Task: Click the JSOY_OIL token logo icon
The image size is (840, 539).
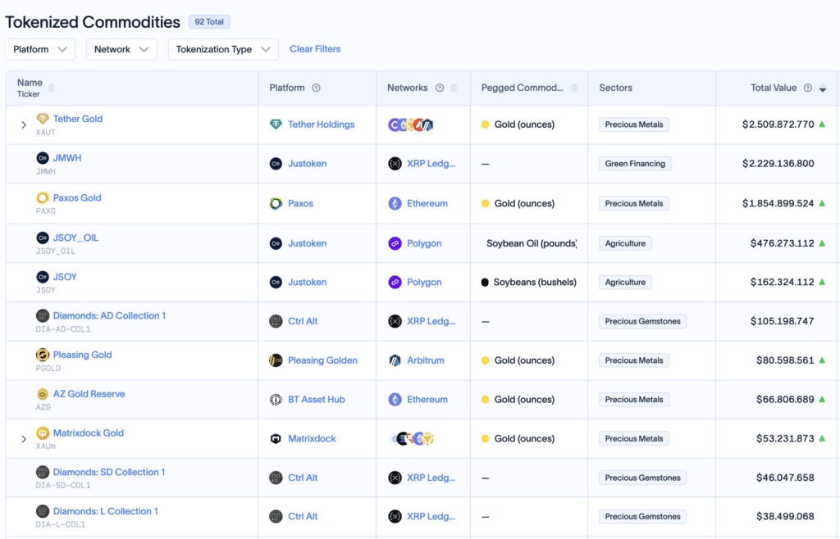Action: pyautogui.click(x=43, y=238)
